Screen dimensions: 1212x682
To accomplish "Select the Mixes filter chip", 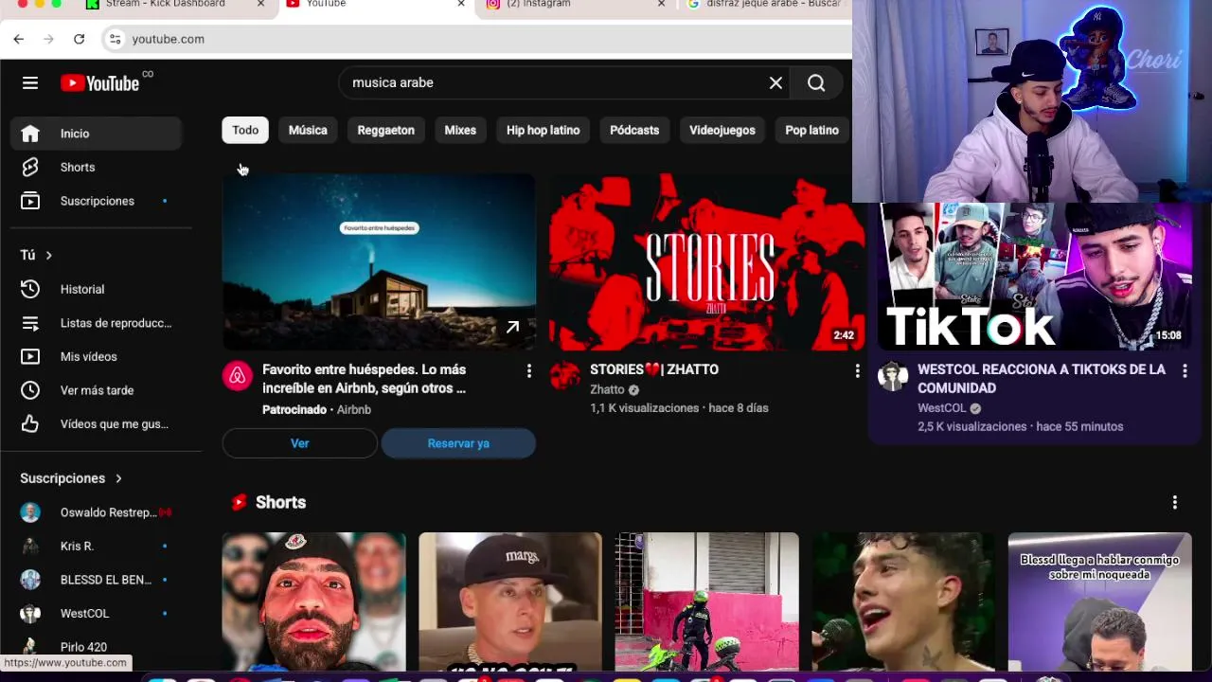I will coord(460,130).
